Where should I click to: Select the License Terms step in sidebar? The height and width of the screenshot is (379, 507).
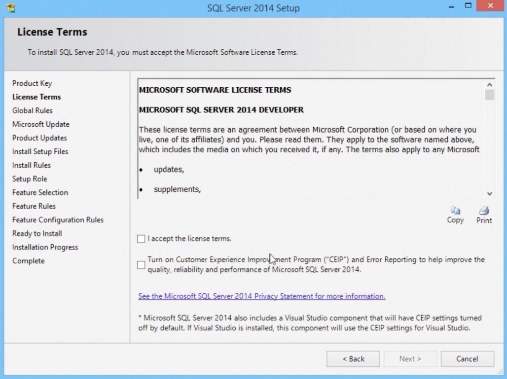(x=36, y=97)
